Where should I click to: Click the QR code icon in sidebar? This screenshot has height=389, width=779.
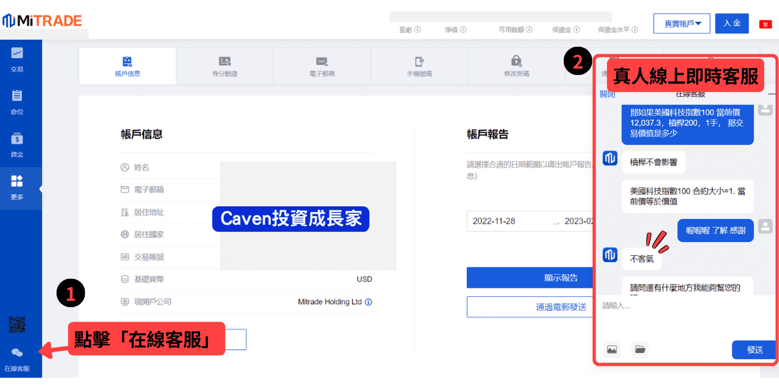pyautogui.click(x=17, y=325)
